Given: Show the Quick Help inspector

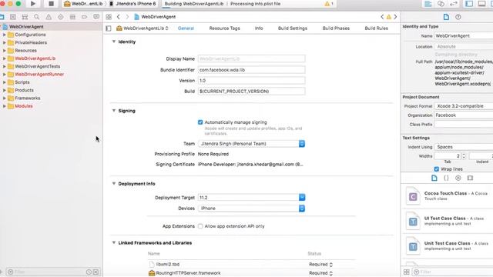Looking at the screenshot, I should coord(458,17).
